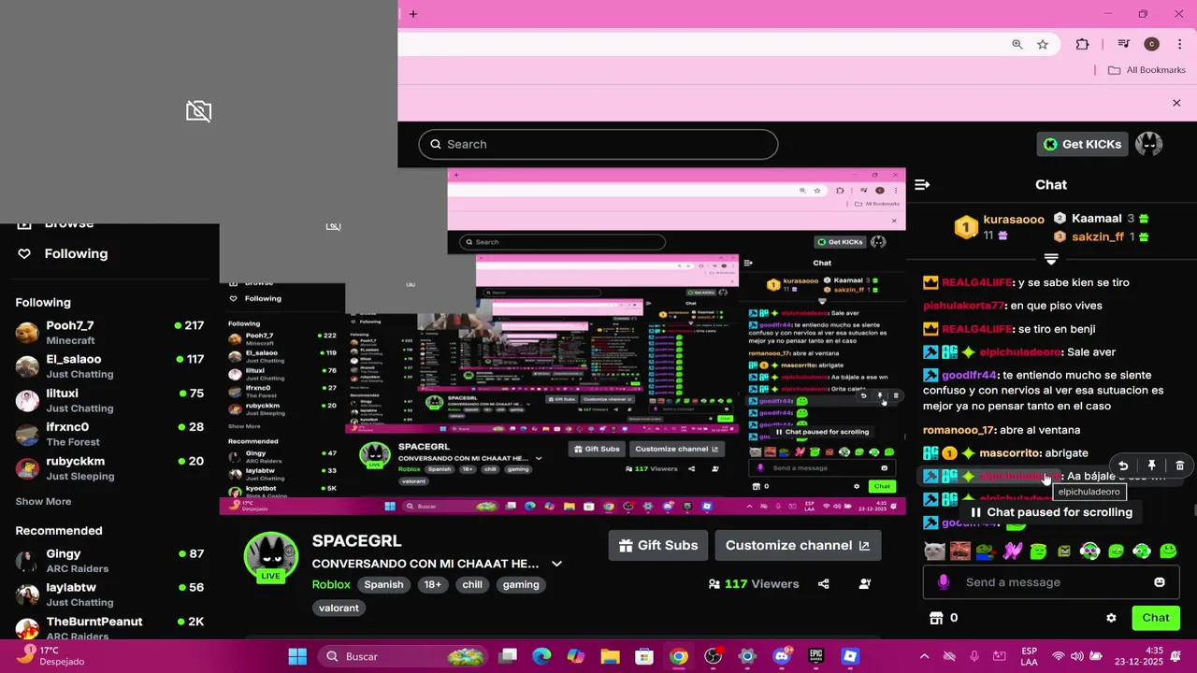This screenshot has height=673, width=1197.
Task: Reply to the hovered chat message
Action: 1123,465
